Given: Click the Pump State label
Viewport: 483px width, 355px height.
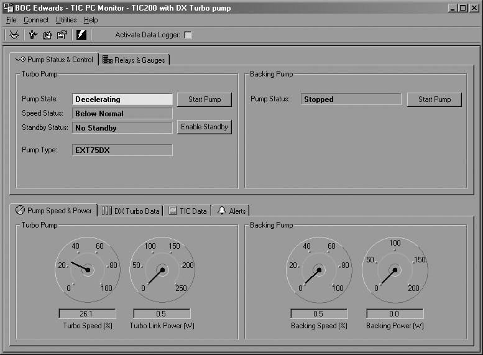Looking at the screenshot, I should point(40,99).
